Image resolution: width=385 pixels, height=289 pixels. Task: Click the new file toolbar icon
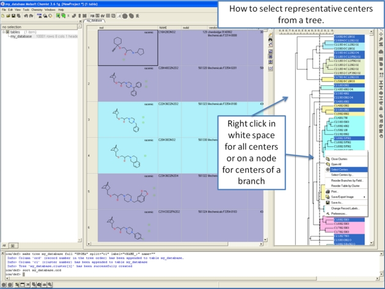coord(4,15)
